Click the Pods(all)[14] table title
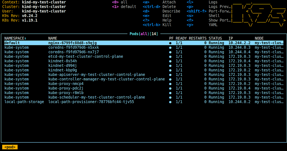The width and height of the screenshot is (287, 151). click(144, 34)
